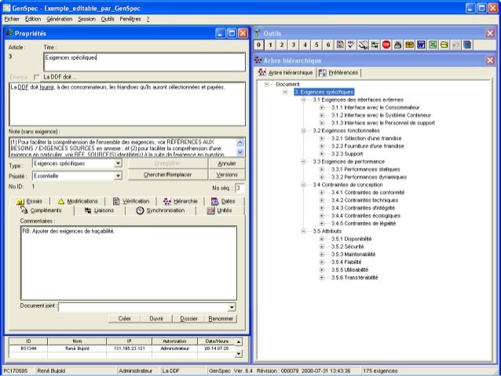This screenshot has width=501, height=376.
Task: Click the Arbre hiérarchique title bar icon
Action: click(x=258, y=60)
